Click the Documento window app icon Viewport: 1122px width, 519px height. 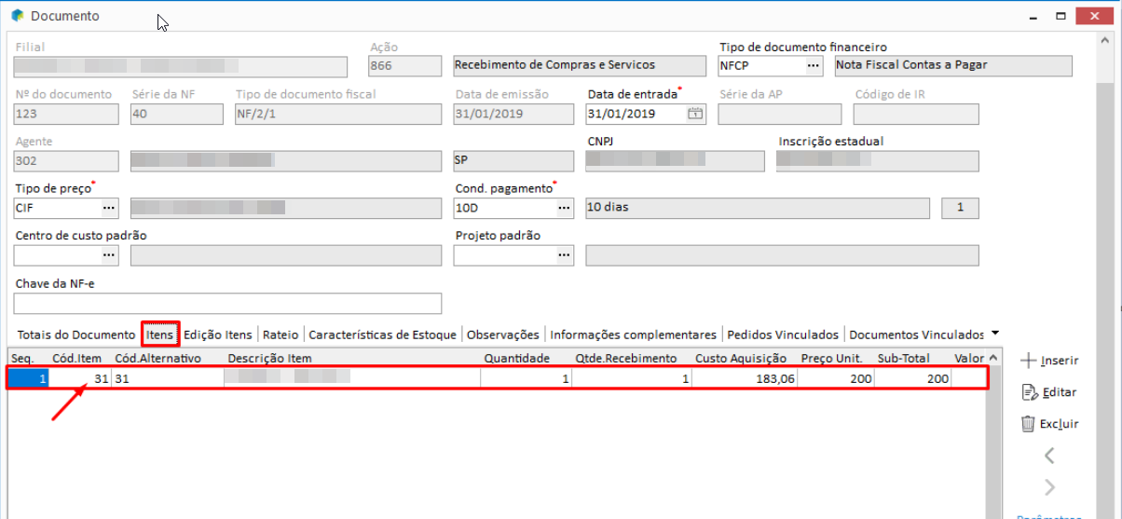pos(17,16)
